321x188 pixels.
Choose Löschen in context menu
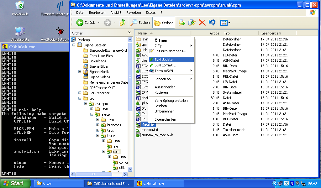(x=171, y=106)
